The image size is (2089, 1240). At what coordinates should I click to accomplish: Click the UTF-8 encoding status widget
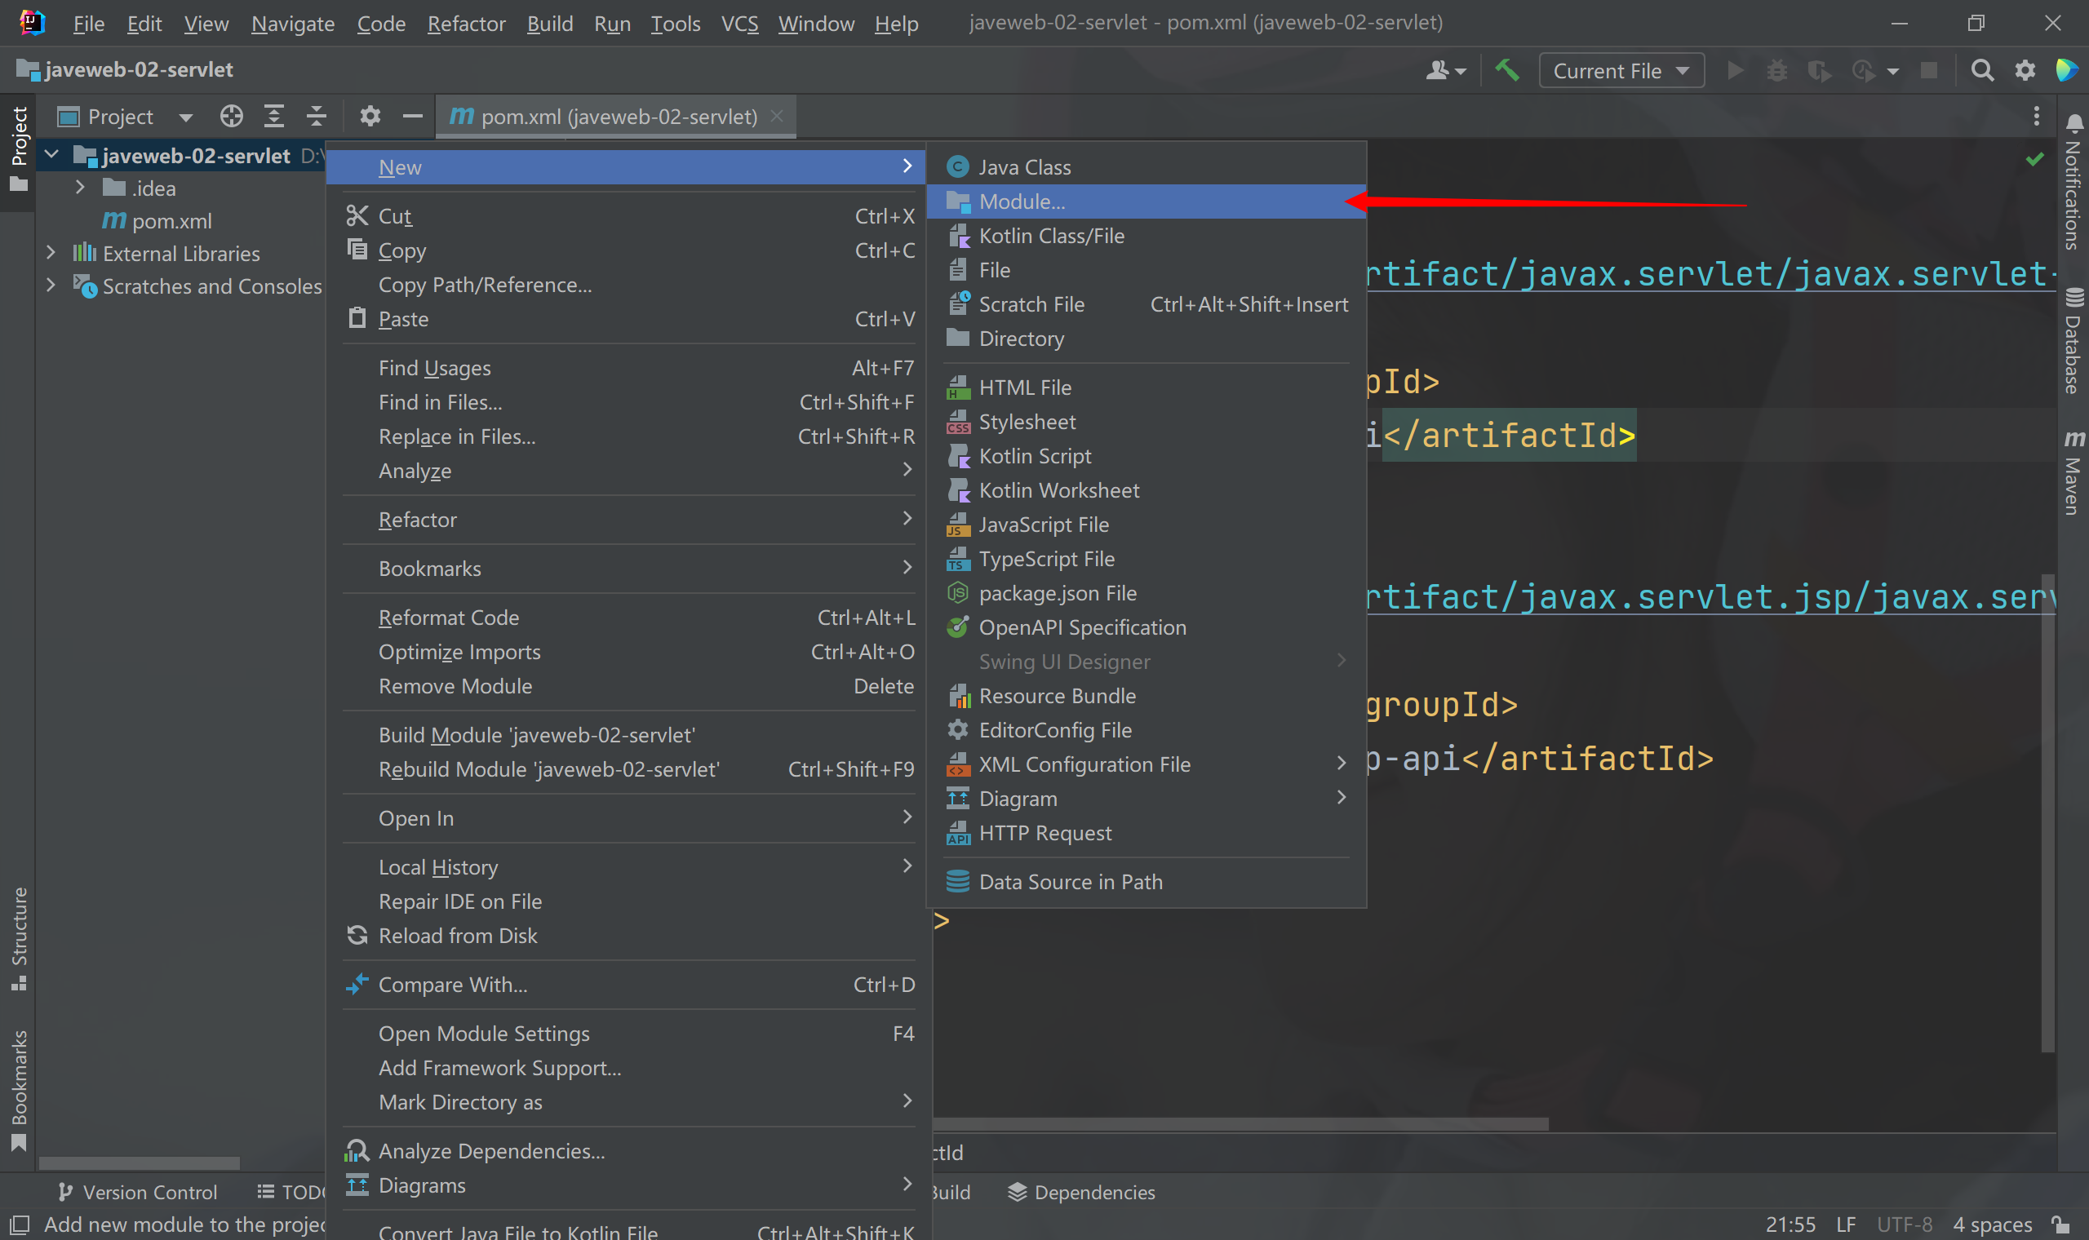point(1905,1224)
